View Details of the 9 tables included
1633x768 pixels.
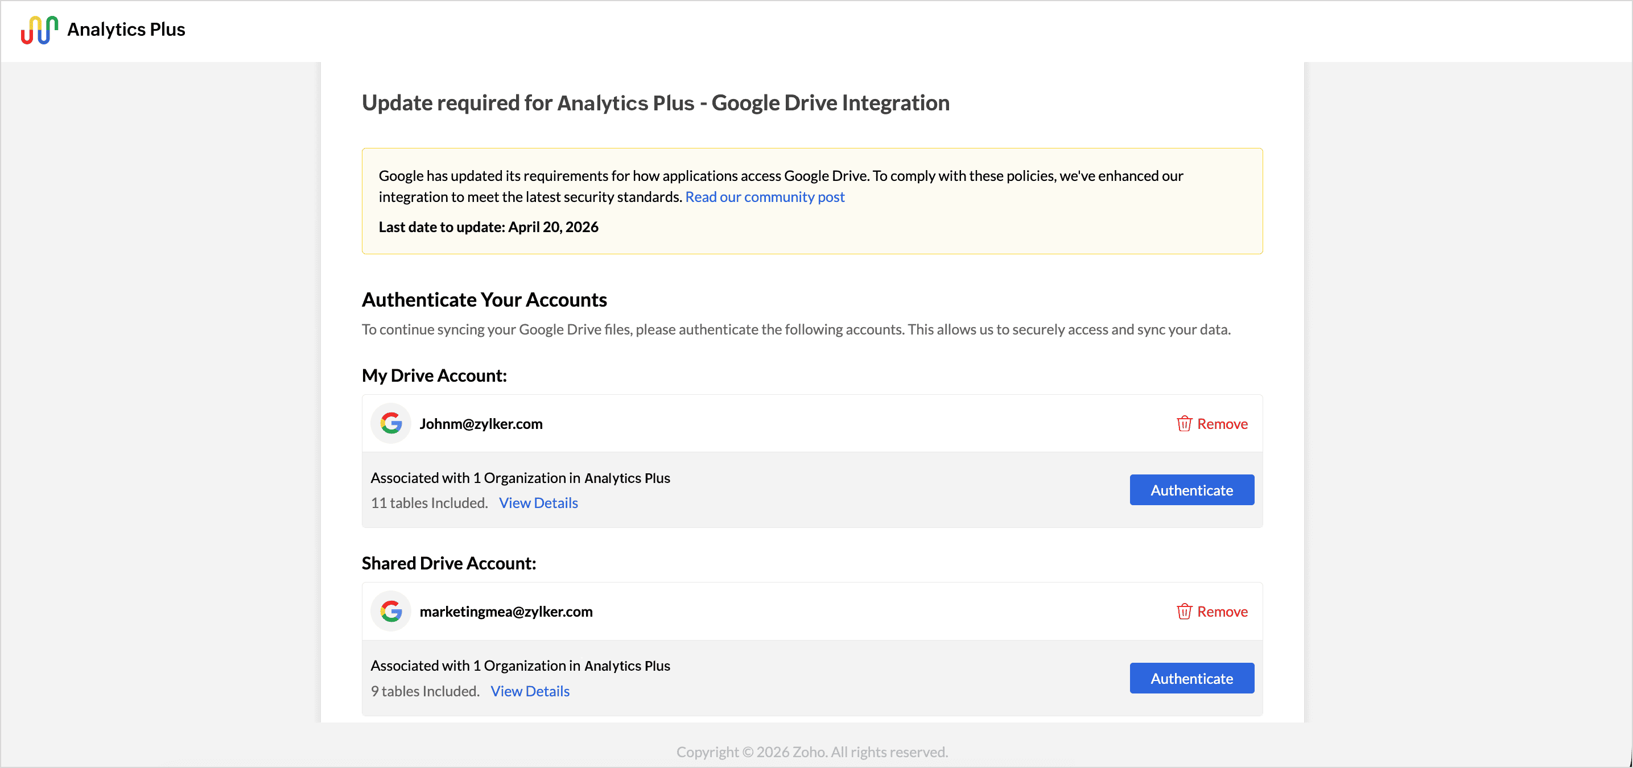pos(530,691)
